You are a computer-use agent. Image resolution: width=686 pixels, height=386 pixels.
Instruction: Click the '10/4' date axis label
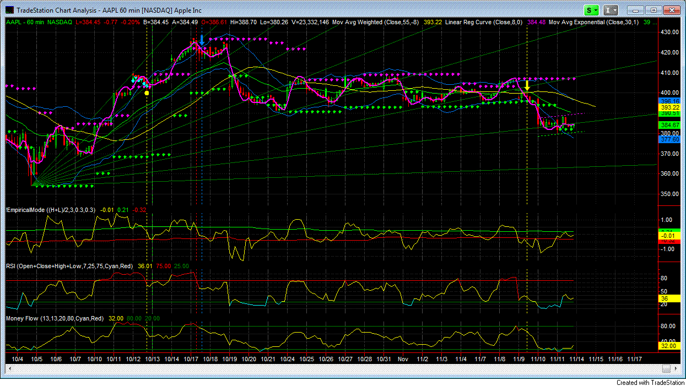coord(18,358)
